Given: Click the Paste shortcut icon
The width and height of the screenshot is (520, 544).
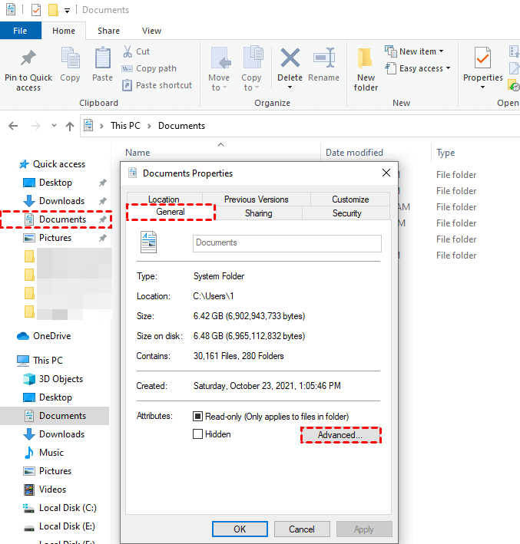Looking at the screenshot, I should 128,85.
